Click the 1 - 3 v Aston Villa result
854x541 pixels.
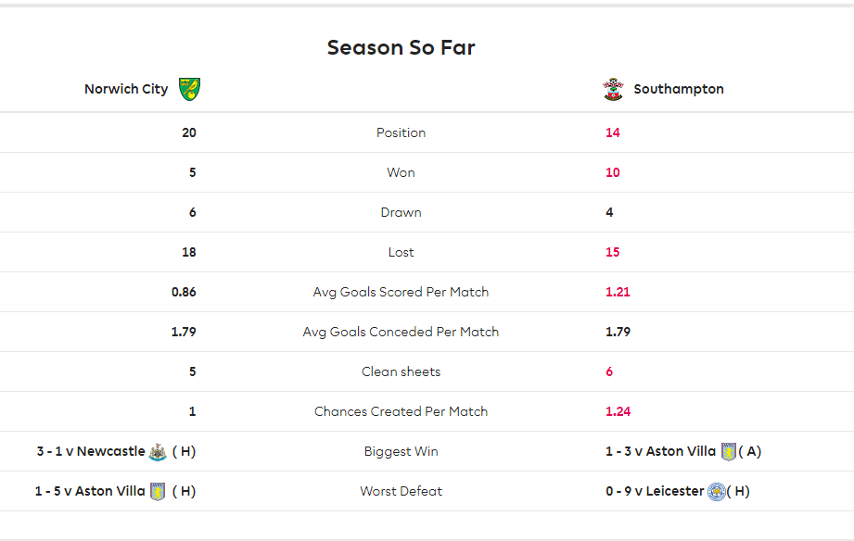660,451
